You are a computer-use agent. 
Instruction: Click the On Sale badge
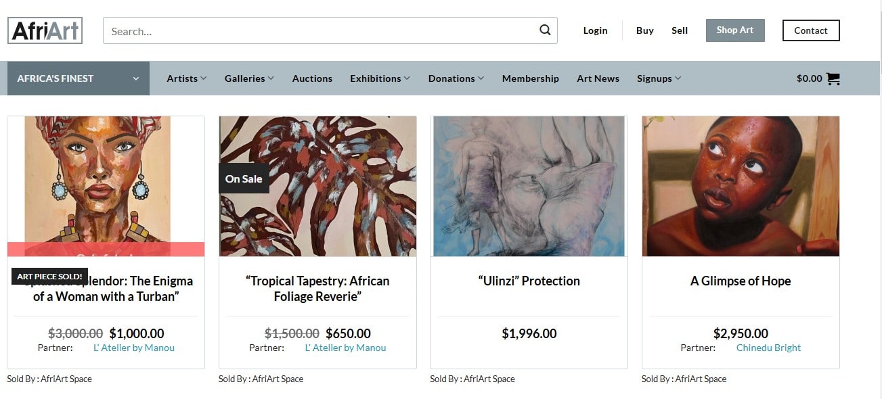coord(244,179)
